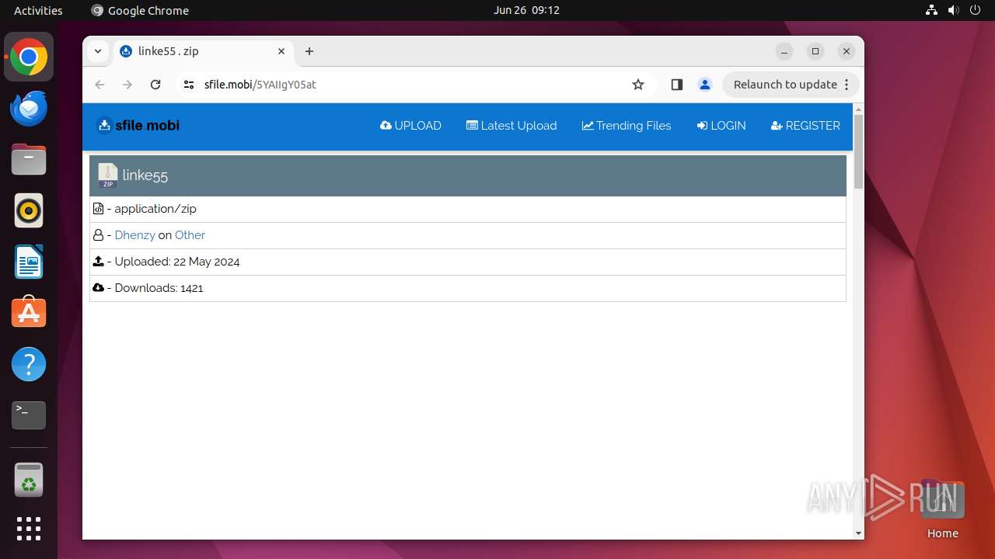This screenshot has height=559, width=995.
Task: Reload the sfile.mobi page
Action: coord(155,85)
